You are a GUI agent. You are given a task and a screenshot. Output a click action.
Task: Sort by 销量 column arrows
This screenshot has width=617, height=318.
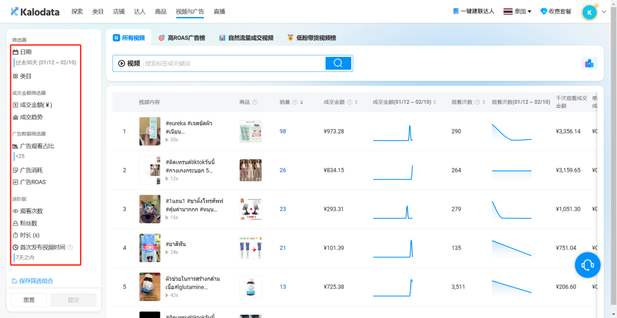[x=302, y=102]
